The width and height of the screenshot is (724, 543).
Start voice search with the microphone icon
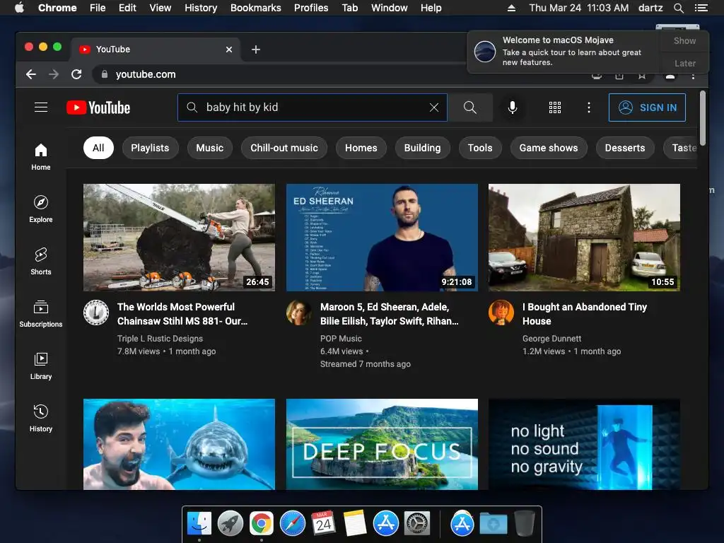(x=512, y=107)
